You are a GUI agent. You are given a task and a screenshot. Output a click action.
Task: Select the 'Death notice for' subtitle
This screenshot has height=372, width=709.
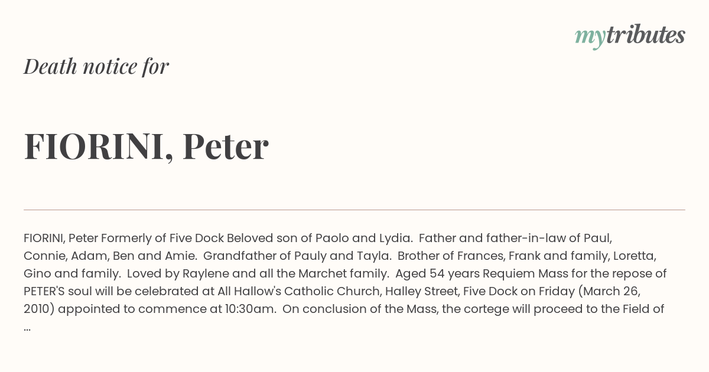(x=96, y=67)
